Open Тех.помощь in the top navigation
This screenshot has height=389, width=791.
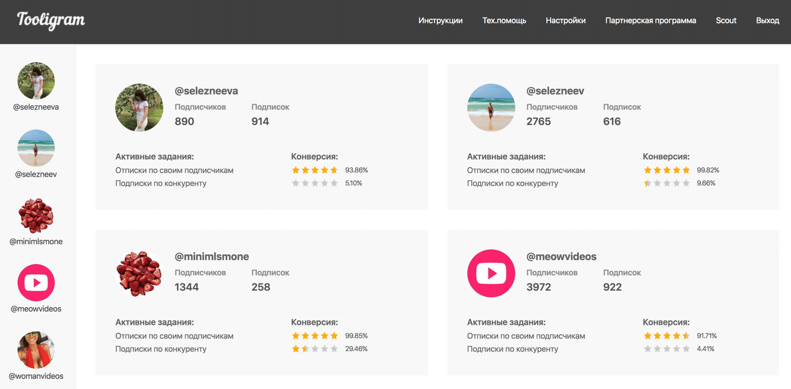504,20
